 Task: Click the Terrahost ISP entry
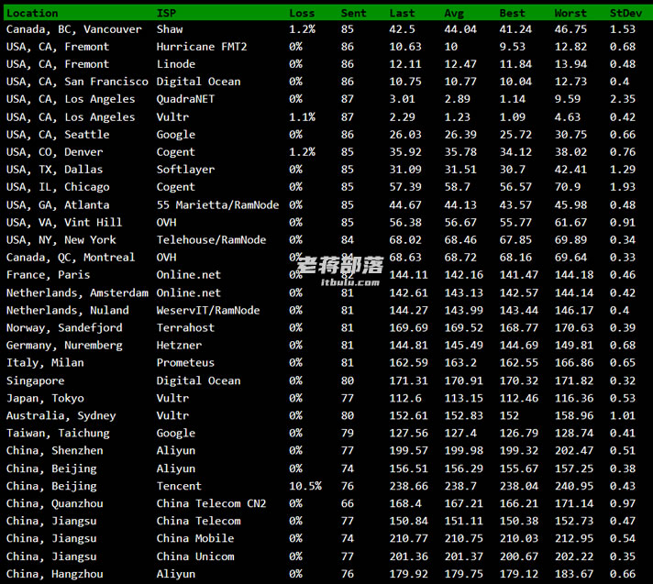[x=185, y=328]
